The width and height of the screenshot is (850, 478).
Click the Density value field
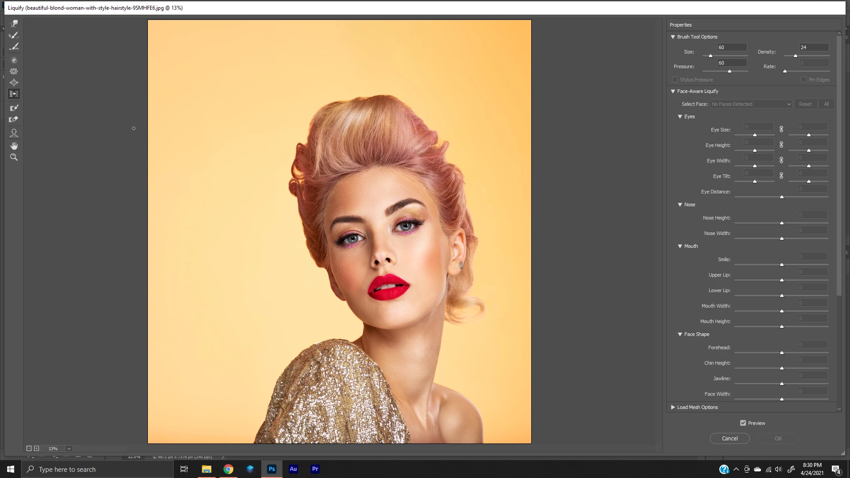click(814, 47)
